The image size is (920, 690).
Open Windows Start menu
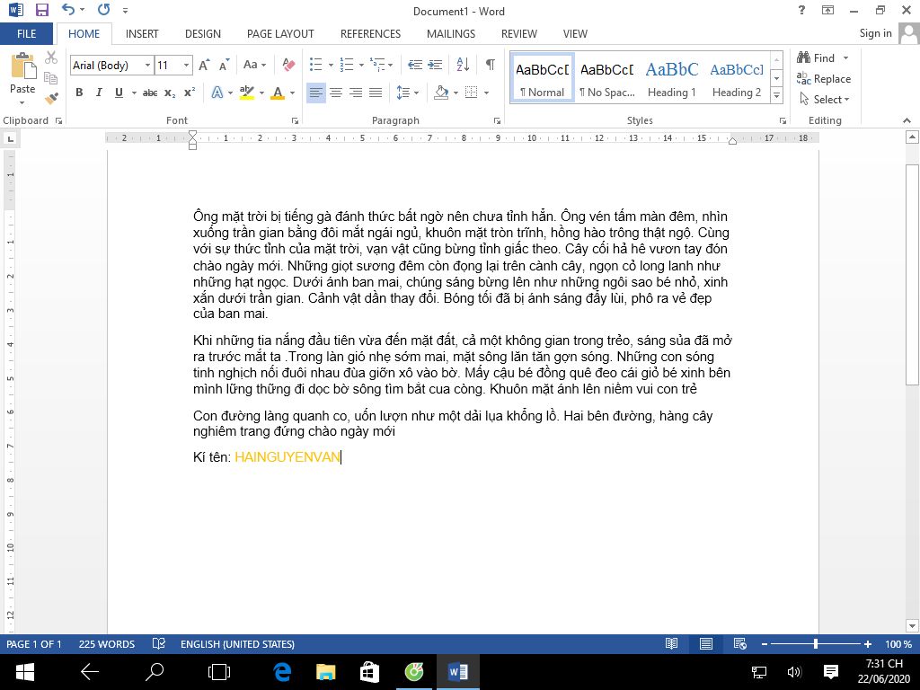(x=24, y=672)
